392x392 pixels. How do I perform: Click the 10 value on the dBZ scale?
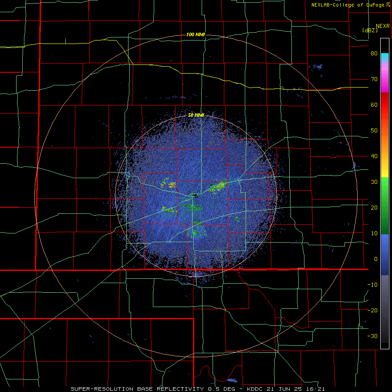click(x=374, y=233)
